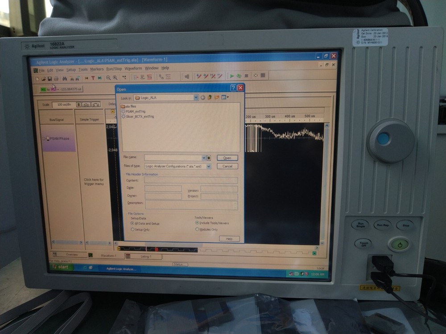Open the Waveform menu
446x334 pixels.
pyautogui.click(x=133, y=69)
